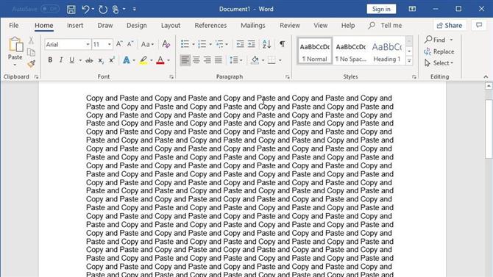Screen dimensions: 493x277
Task: Click the Increase Indent icon
Action: 251,44
